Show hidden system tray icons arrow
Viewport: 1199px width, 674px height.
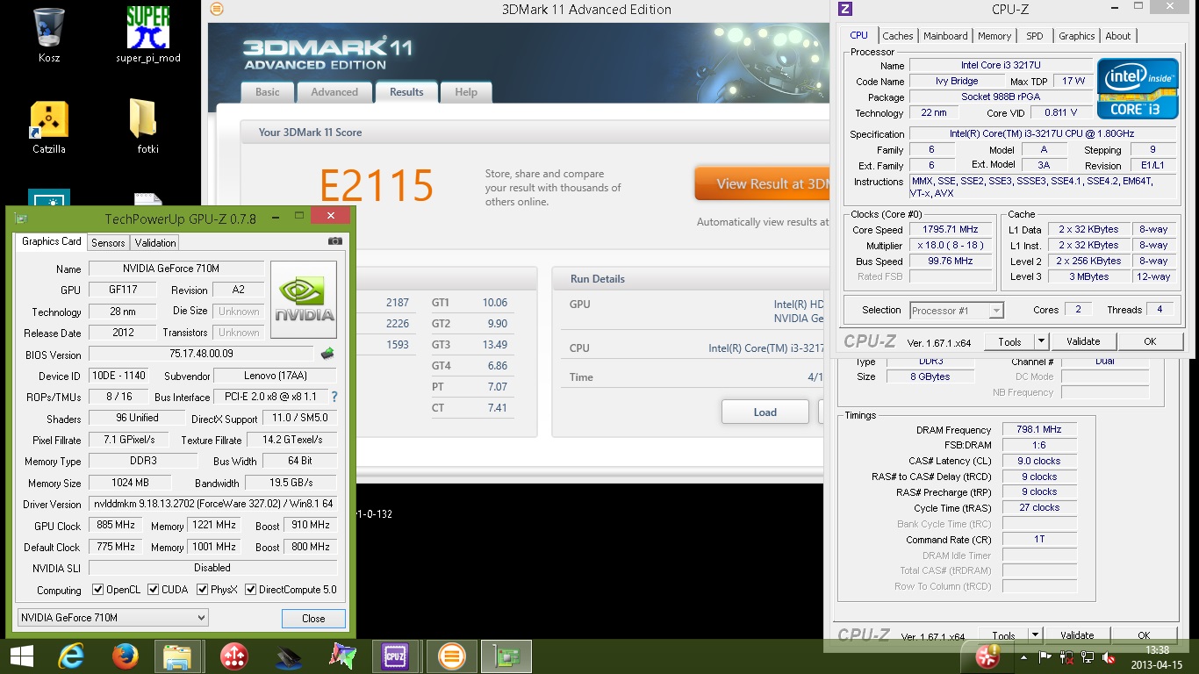[x=1023, y=656]
